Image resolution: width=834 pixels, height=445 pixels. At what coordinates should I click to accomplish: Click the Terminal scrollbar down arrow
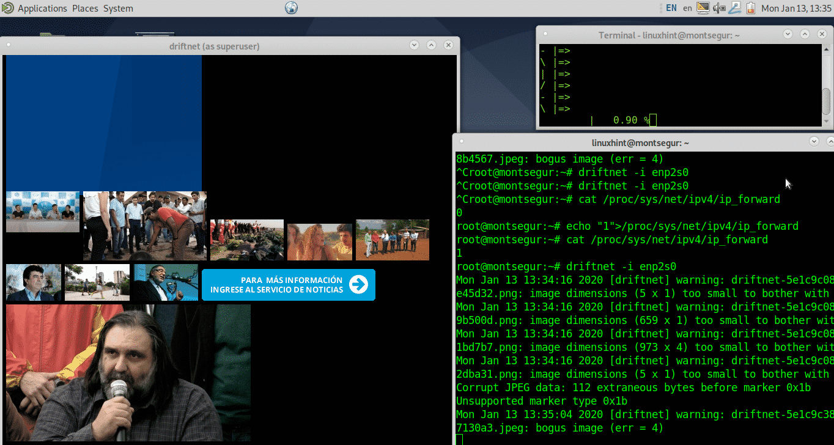click(x=826, y=122)
